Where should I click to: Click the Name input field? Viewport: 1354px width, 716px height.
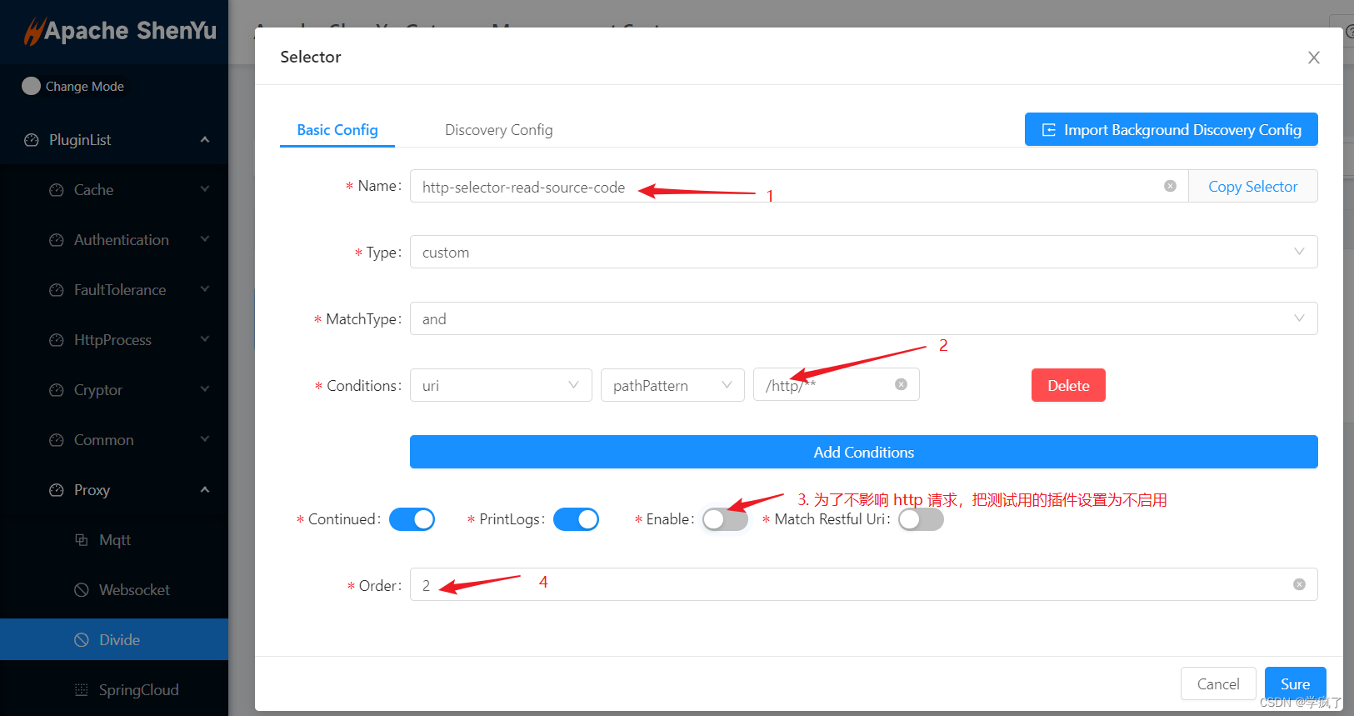coord(799,186)
